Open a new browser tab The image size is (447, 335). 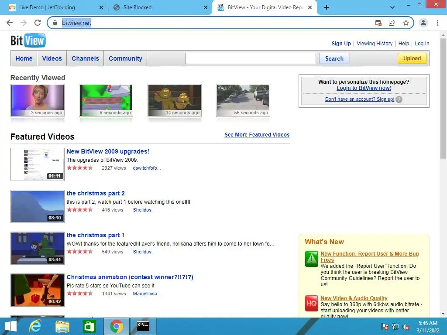click(327, 7)
